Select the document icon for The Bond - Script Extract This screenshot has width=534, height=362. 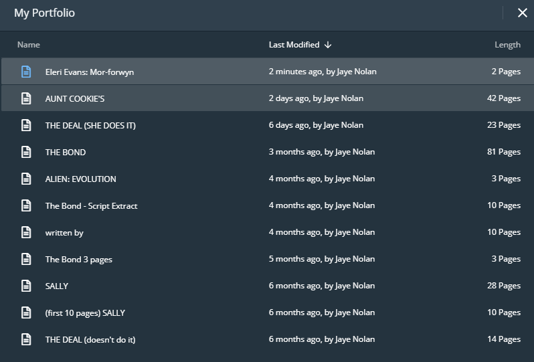click(x=26, y=205)
